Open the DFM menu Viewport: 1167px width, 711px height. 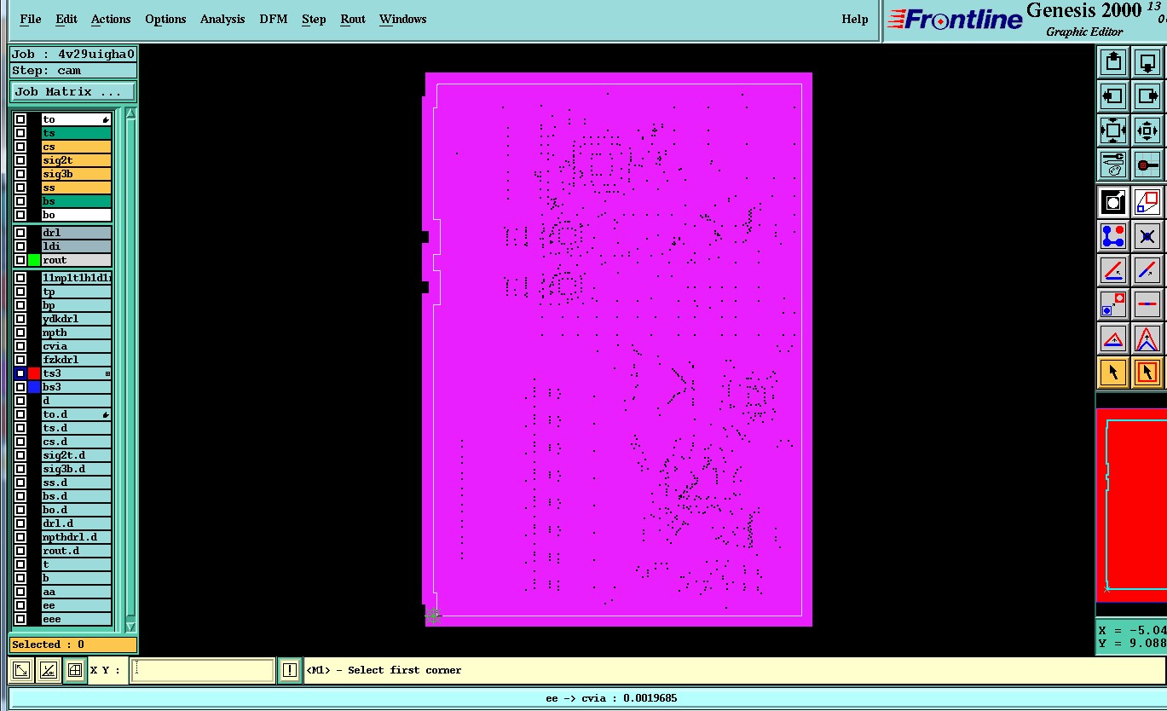pyautogui.click(x=274, y=19)
